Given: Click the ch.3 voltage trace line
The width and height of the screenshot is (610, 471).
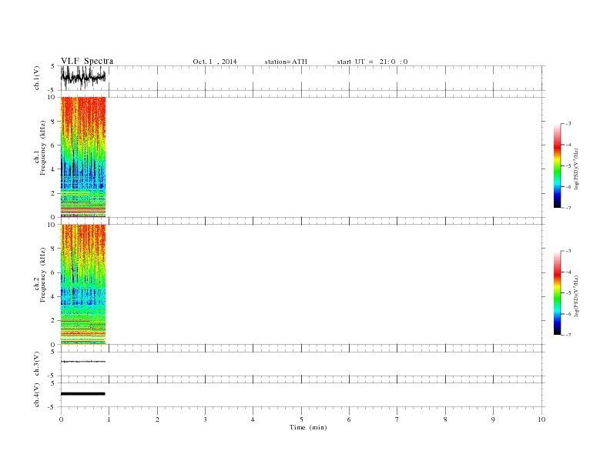Looking at the screenshot, I should click(x=83, y=362).
